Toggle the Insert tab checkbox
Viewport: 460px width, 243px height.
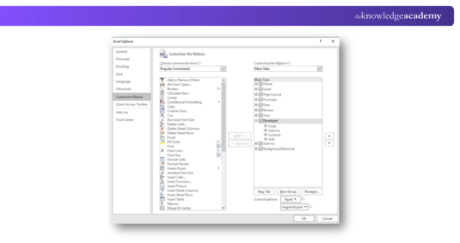click(260, 89)
